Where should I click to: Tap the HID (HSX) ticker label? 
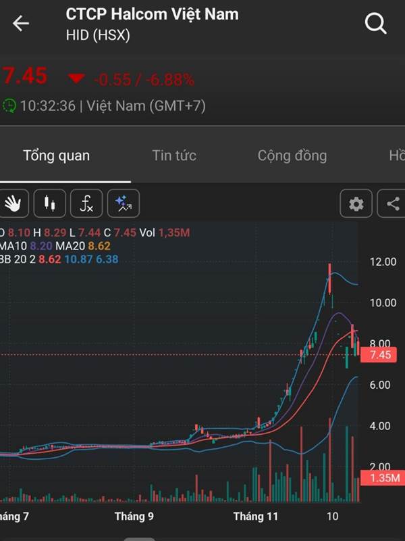pyautogui.click(x=98, y=35)
